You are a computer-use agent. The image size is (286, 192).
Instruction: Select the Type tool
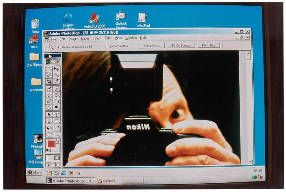click(x=57, y=115)
